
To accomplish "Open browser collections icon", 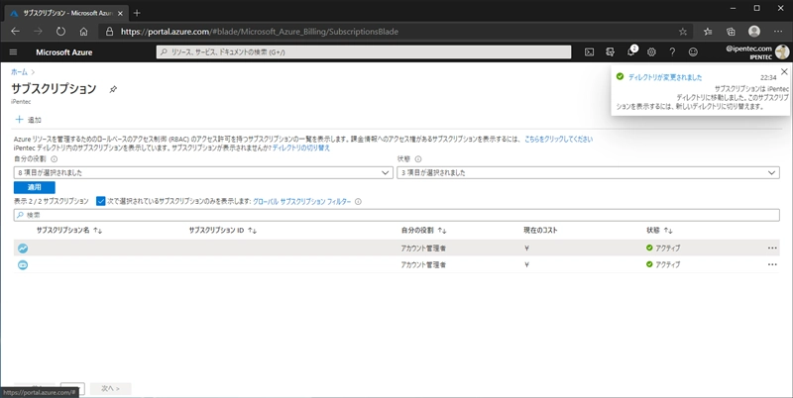I will (731, 32).
